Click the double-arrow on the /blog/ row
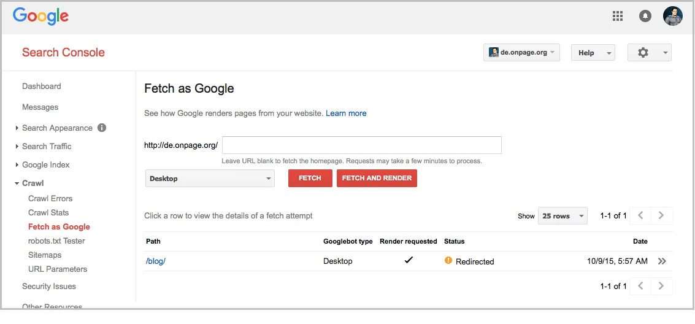Screen dimensions: 695x324 click(662, 261)
